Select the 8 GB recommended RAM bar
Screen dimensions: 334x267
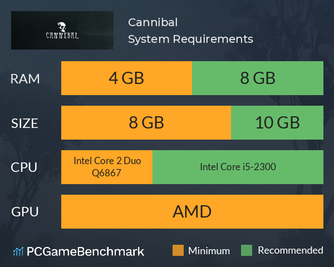click(258, 78)
